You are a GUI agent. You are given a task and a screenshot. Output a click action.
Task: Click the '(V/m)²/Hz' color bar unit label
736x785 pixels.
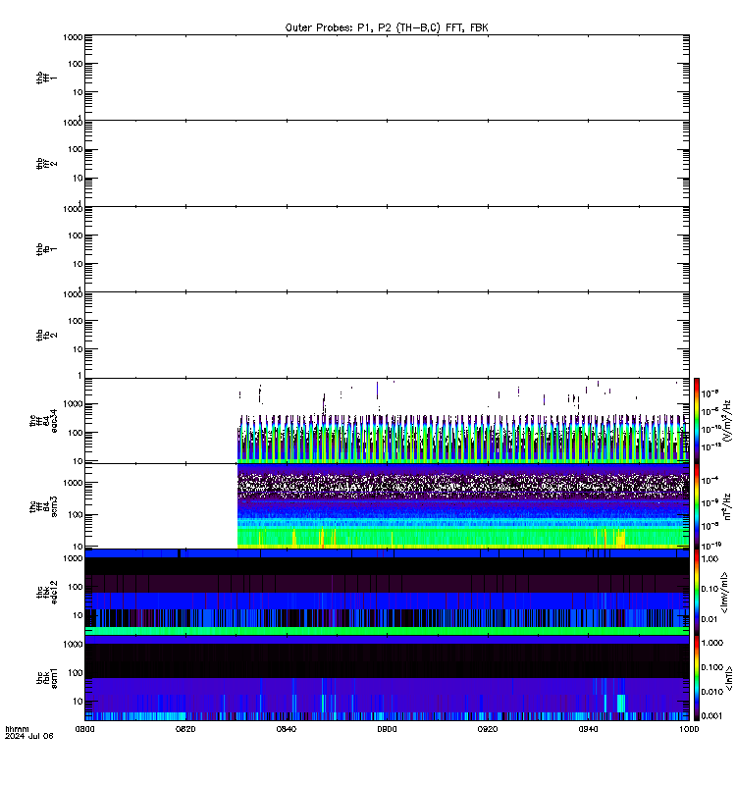pyautogui.click(x=728, y=421)
